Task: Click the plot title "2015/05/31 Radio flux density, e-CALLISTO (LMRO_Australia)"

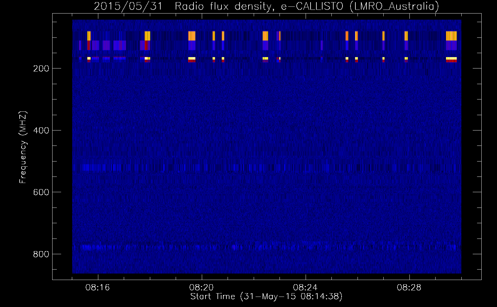Action: point(266,6)
